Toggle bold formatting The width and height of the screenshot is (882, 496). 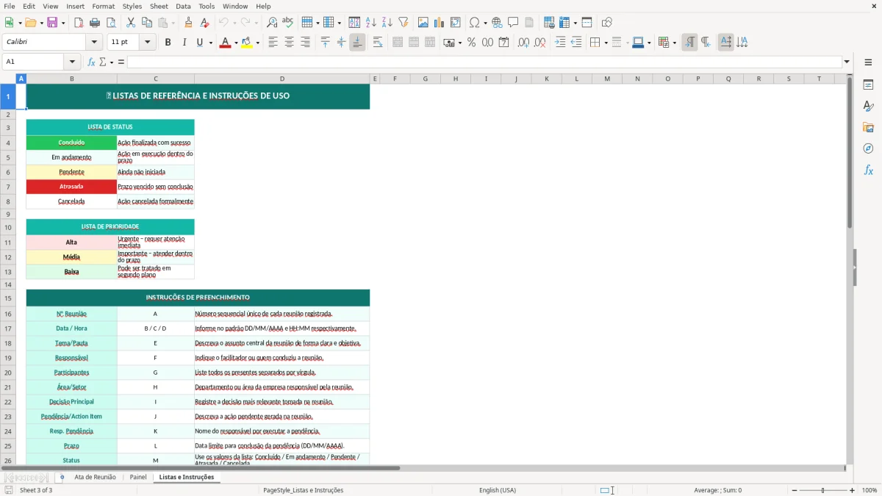tap(168, 43)
